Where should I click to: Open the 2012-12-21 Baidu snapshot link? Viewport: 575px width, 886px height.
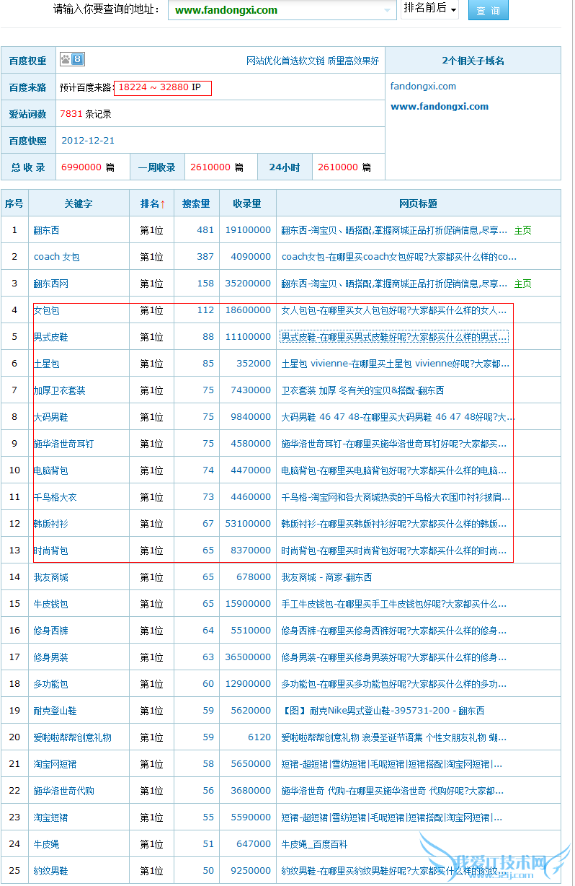click(88, 141)
